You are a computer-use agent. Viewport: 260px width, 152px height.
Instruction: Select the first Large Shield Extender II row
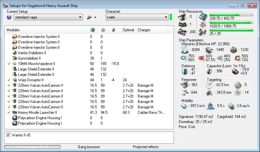pos(89,69)
